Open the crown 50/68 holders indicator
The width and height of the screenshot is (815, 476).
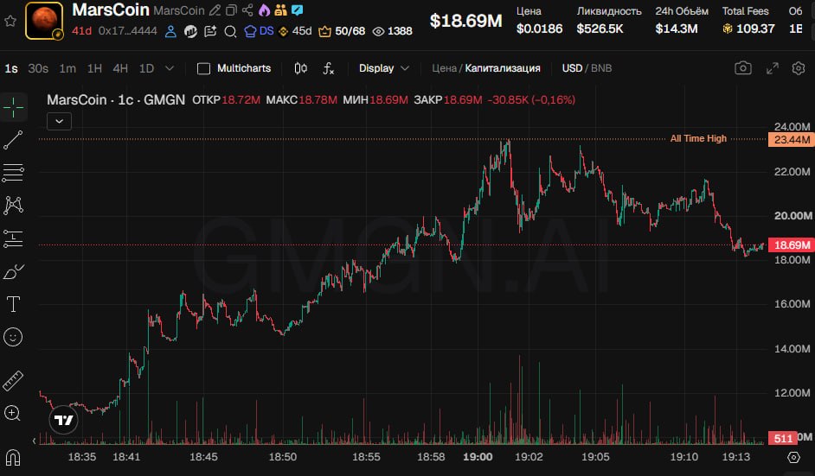342,31
